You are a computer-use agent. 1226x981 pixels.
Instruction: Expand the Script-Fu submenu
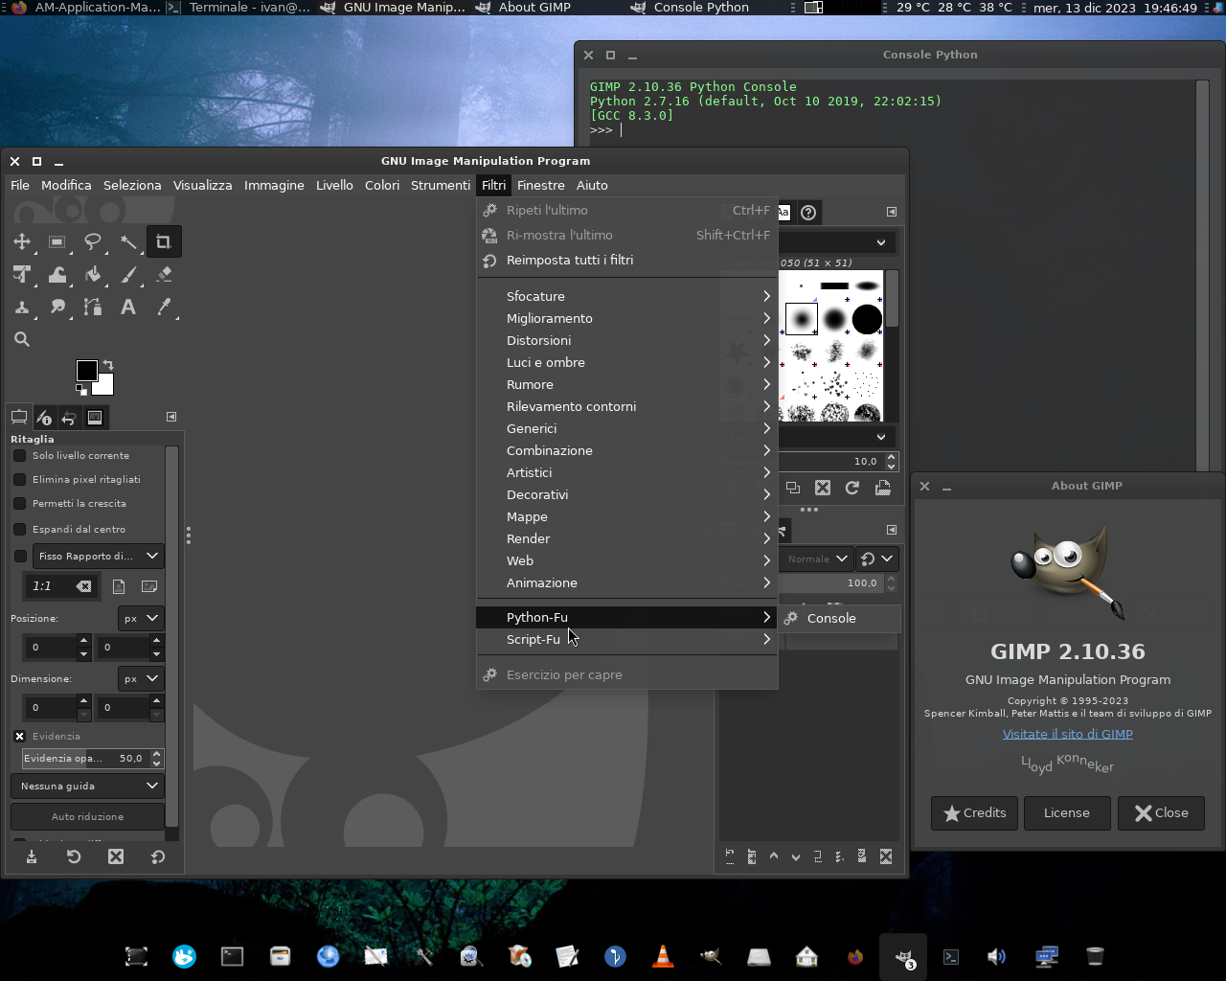627,639
